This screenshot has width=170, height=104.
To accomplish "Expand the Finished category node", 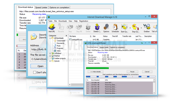I will pyautogui.click(x=50, y=56).
